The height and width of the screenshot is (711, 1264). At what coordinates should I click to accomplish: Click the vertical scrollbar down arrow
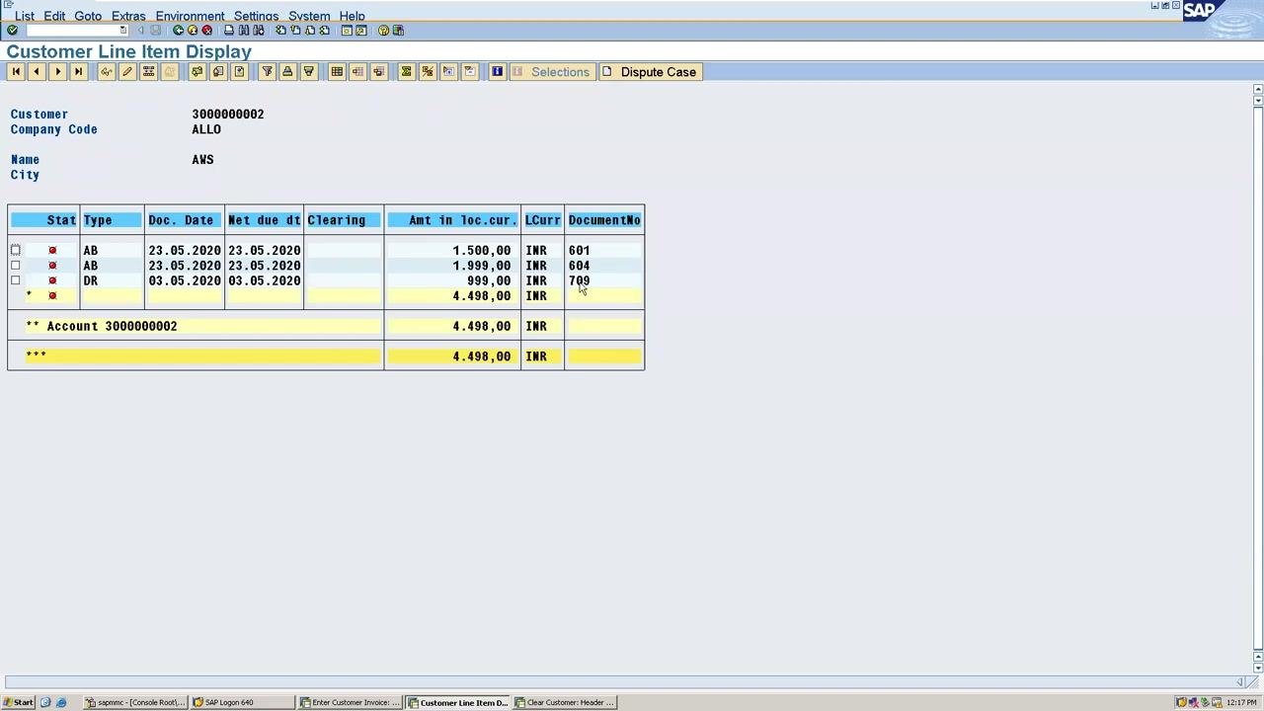(x=1258, y=668)
